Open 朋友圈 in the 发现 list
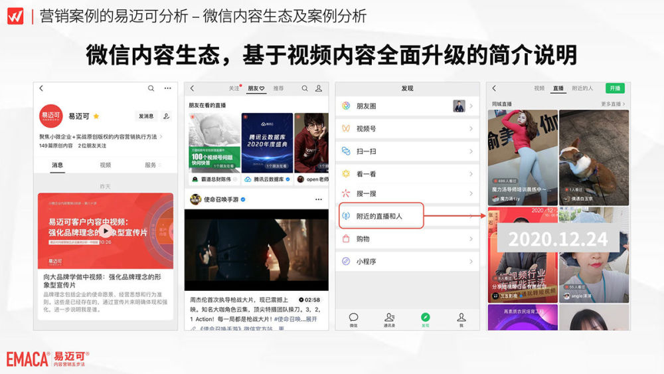664x374 pixels. coord(408,106)
